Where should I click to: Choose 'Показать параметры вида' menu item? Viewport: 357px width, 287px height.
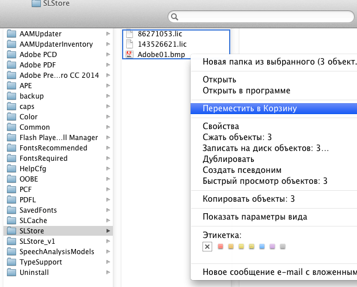pyautogui.click(x=274, y=217)
